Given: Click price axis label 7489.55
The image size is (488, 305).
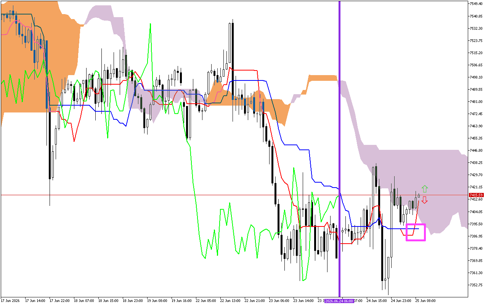Looking at the screenshot, I should 477,89.
